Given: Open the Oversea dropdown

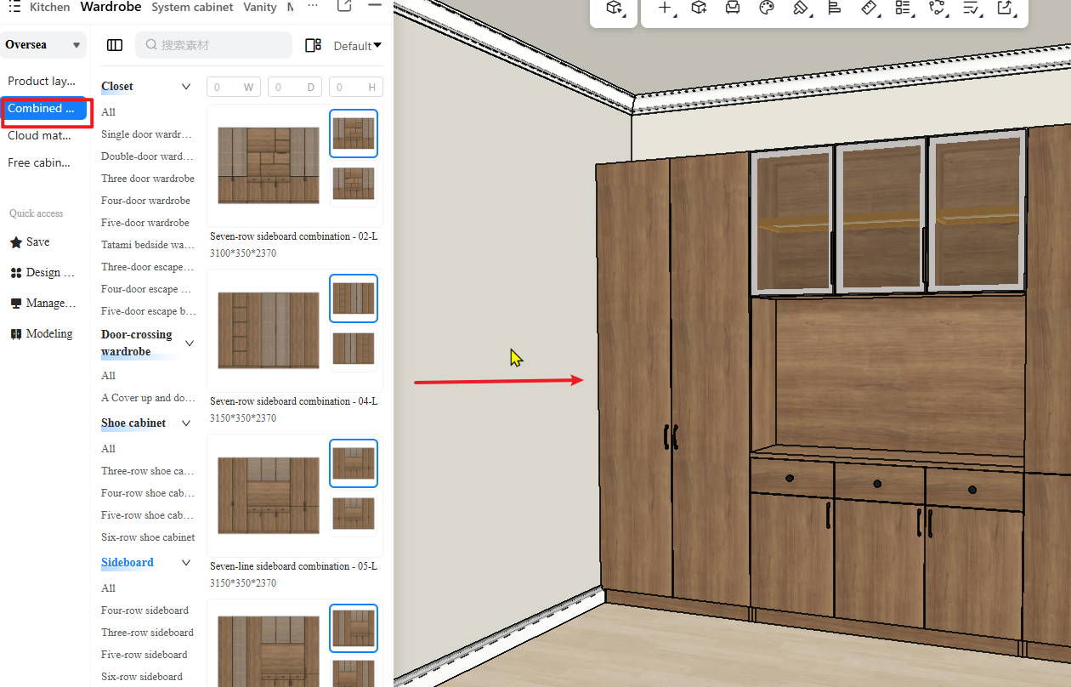Looking at the screenshot, I should [x=43, y=45].
